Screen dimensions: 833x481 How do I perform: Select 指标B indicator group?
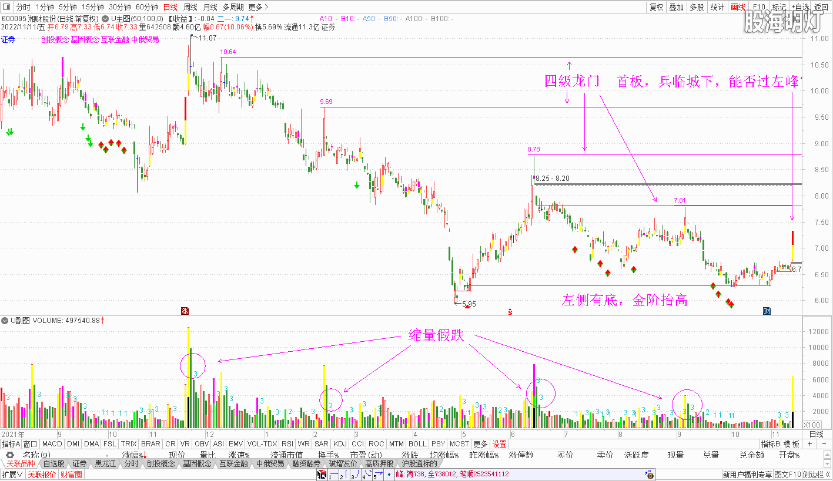pyautogui.click(x=770, y=444)
